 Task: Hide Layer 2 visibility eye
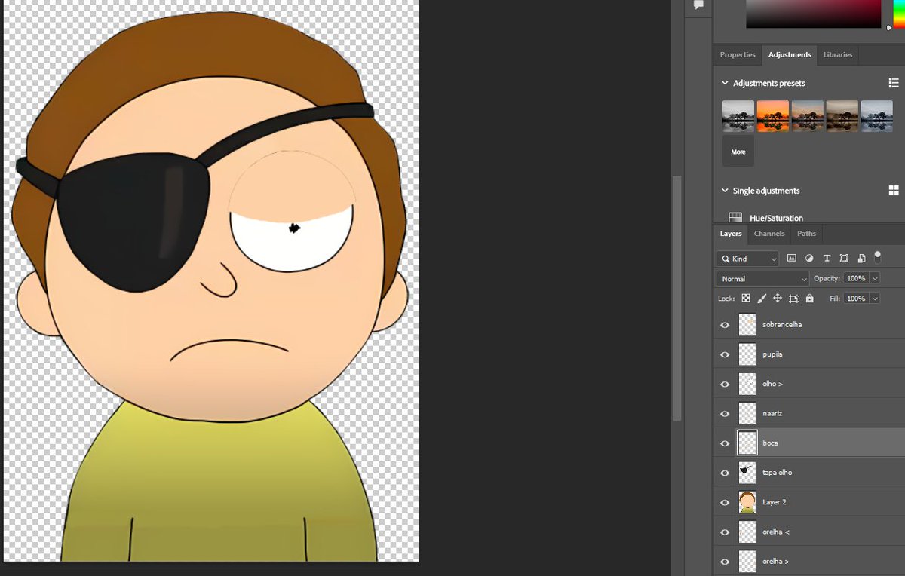[x=725, y=502]
